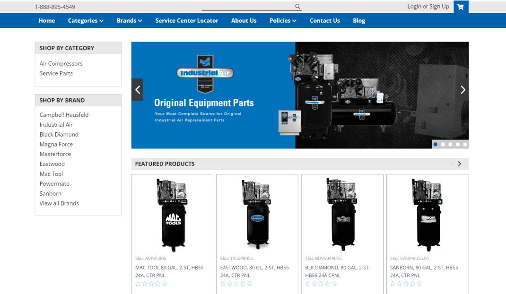Click star rating under EASTWOOD product

point(236,284)
